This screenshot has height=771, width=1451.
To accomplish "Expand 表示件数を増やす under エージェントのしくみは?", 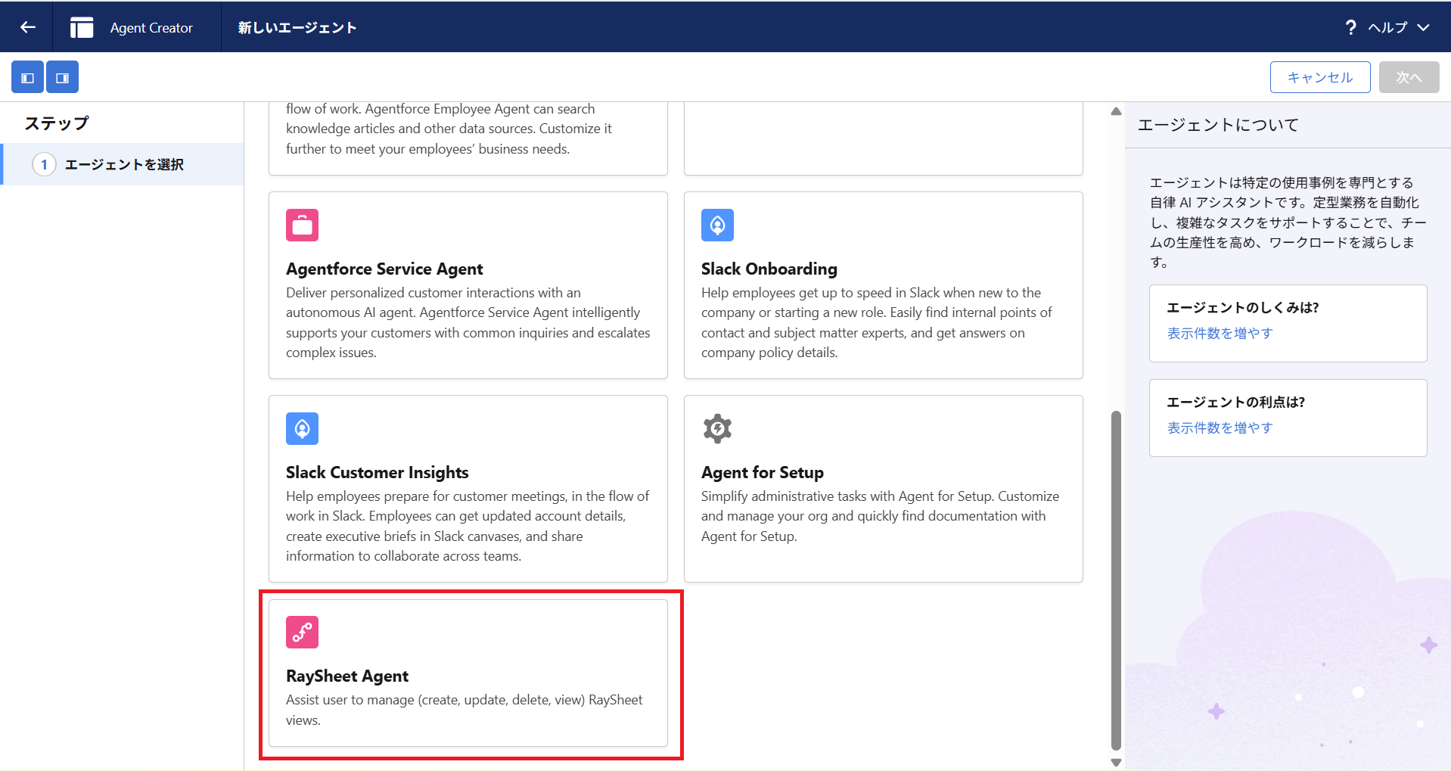I will coord(1220,333).
